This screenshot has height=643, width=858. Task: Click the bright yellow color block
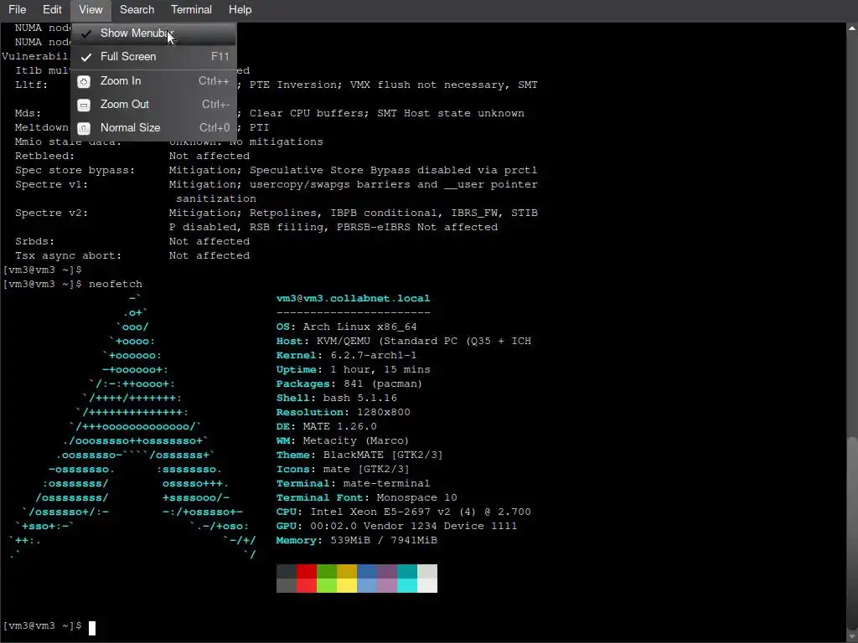point(347,585)
